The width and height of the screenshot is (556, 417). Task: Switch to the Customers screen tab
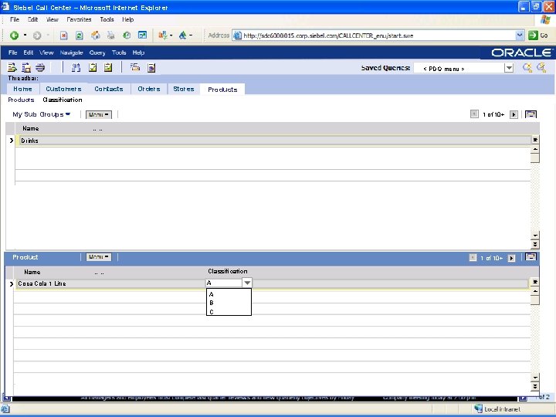point(63,89)
